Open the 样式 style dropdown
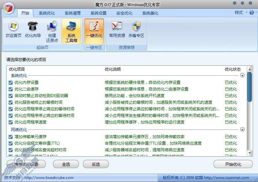 241,13
